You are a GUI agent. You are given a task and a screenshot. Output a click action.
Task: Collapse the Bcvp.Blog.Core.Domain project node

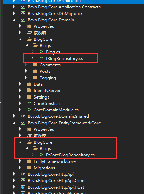coord(14,20)
